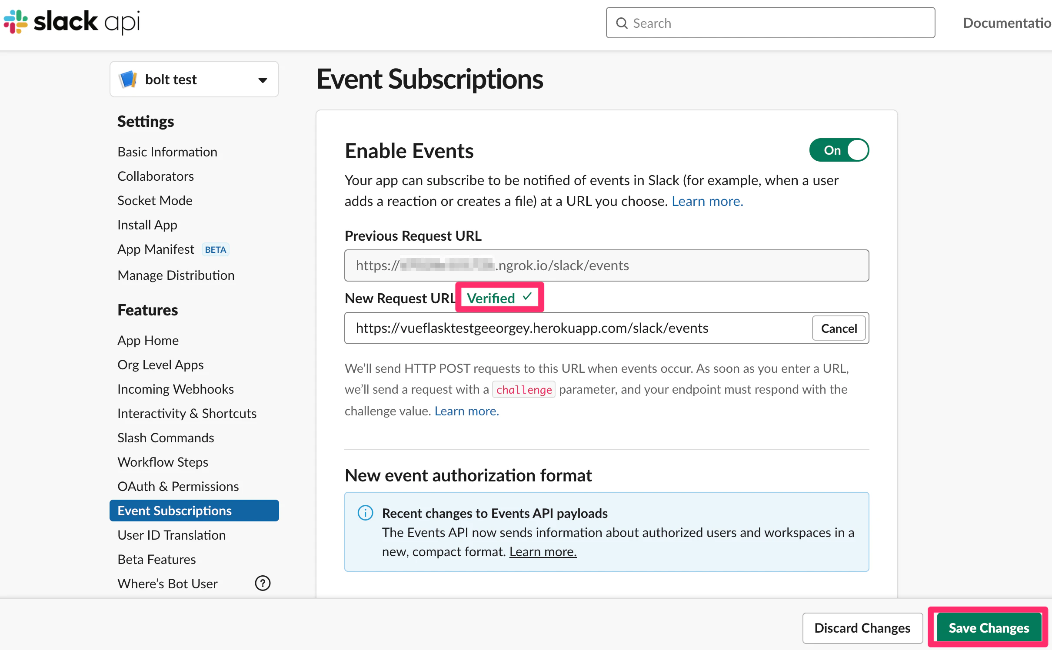Click the Previous Request URL field
Screen dimensions: 1052x650
pyautogui.click(x=606, y=265)
